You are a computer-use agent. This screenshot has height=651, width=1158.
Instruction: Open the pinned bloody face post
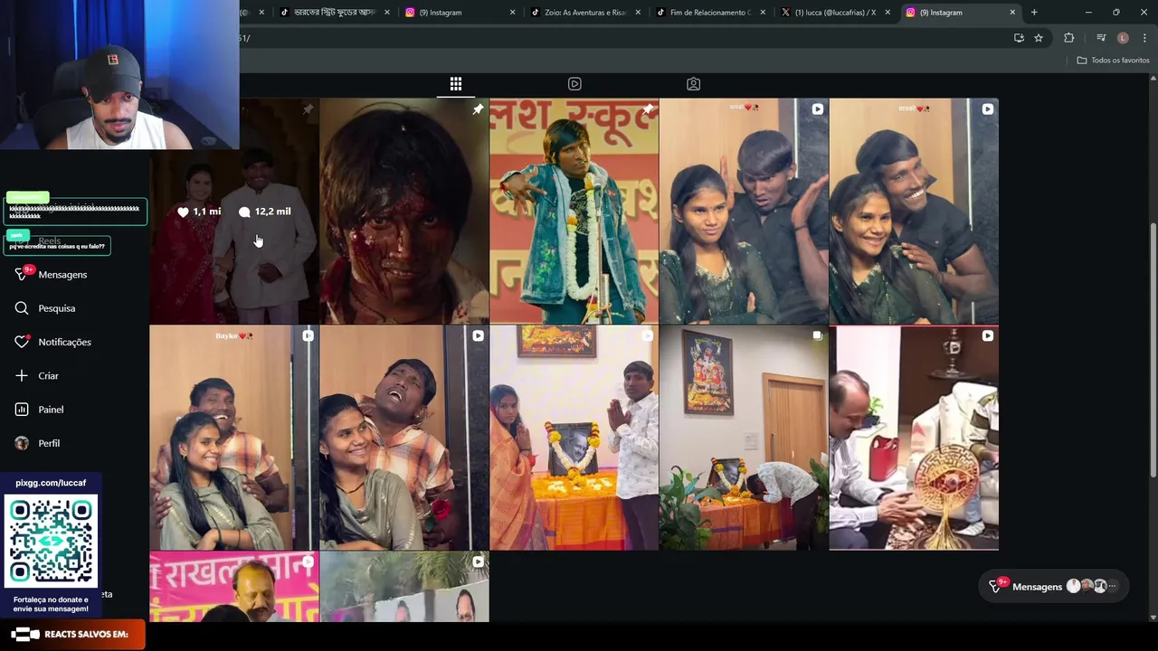404,211
